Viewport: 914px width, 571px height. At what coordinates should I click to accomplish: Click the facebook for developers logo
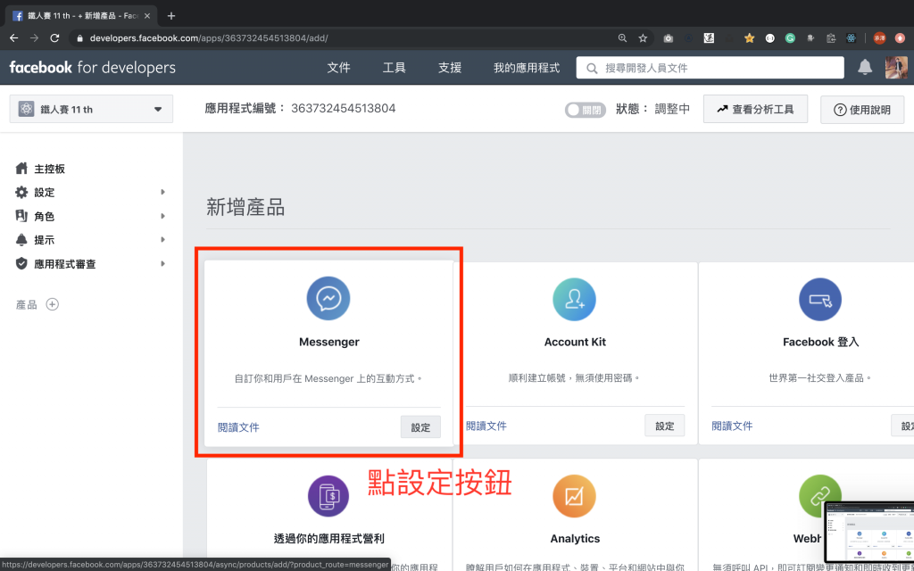click(x=92, y=68)
